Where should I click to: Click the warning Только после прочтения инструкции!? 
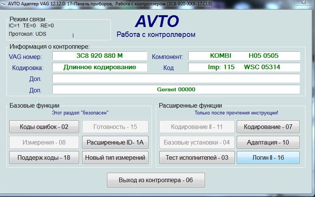click(236, 113)
